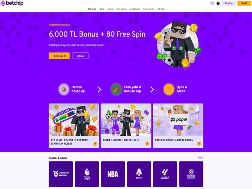Open the LaLiga tile
252x189 pixels.
point(165,174)
